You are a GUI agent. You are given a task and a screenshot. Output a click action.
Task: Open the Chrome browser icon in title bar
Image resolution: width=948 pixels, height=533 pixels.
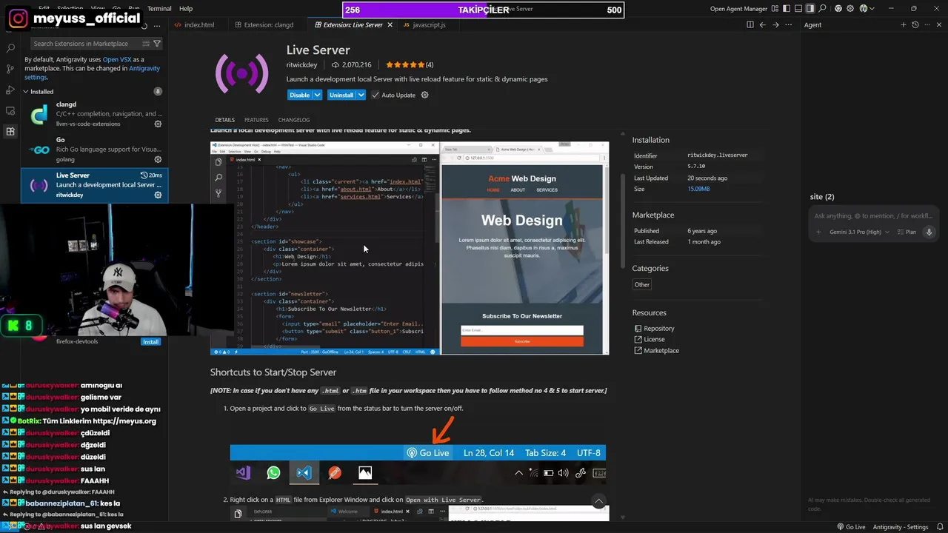tap(838, 9)
